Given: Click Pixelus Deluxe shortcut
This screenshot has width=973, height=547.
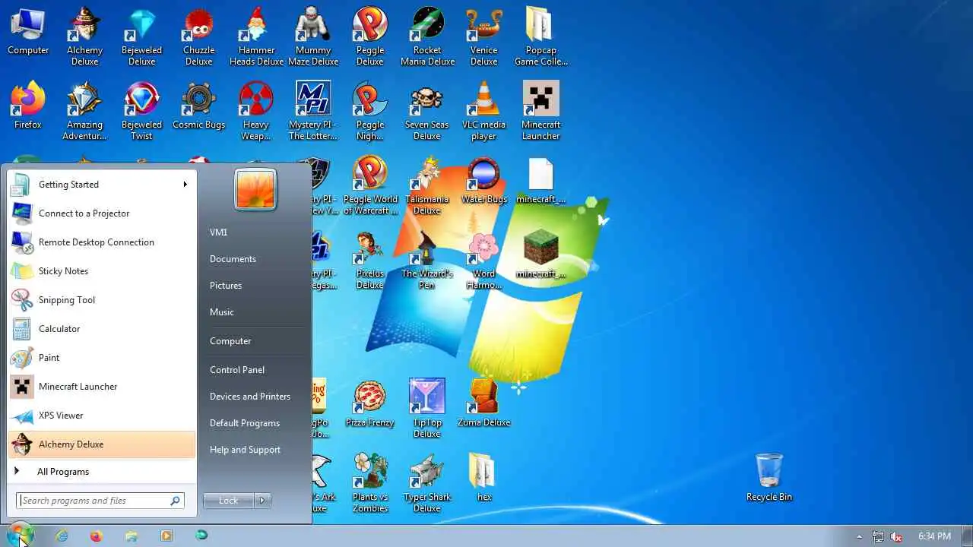Looking at the screenshot, I should tap(370, 260).
